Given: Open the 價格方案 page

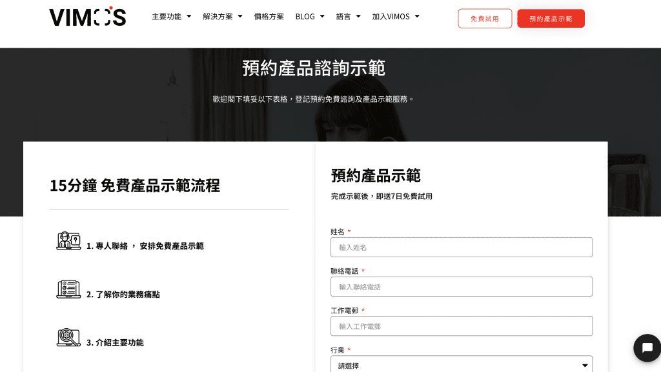Looking at the screenshot, I should pos(269,16).
